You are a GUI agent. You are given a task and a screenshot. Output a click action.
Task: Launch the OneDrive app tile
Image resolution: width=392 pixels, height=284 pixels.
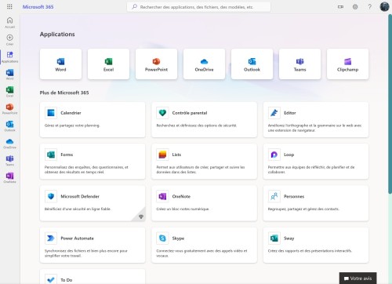tap(204, 64)
